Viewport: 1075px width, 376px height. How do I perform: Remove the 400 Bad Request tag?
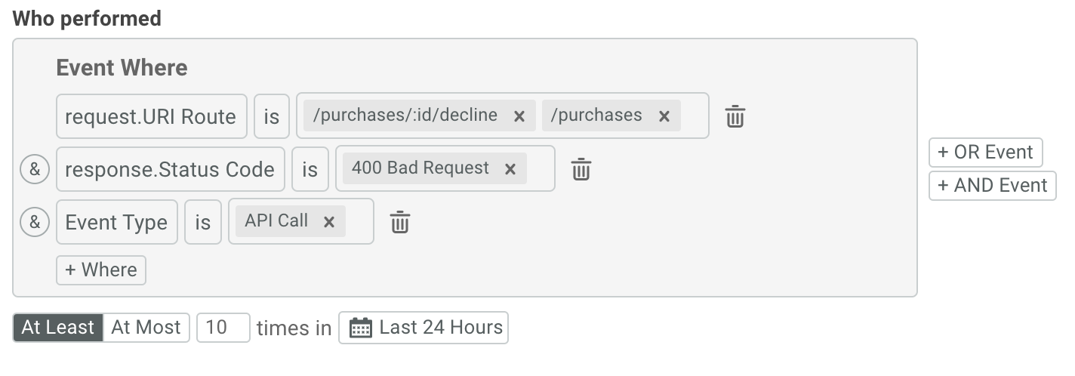[x=510, y=168]
